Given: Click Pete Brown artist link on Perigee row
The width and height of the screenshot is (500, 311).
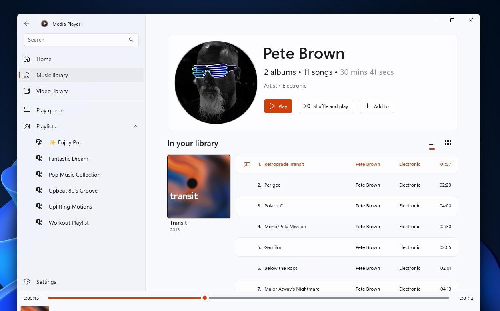Looking at the screenshot, I should click(x=368, y=185).
